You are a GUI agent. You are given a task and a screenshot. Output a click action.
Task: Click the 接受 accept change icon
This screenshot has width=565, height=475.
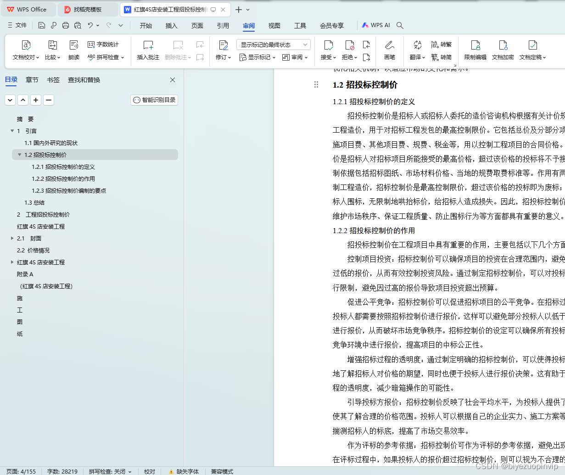click(x=329, y=45)
